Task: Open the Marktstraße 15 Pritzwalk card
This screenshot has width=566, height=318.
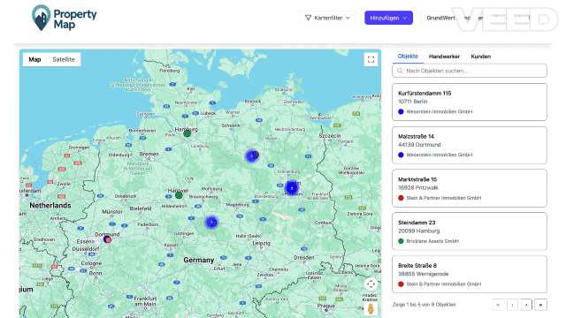Action: [x=470, y=188]
